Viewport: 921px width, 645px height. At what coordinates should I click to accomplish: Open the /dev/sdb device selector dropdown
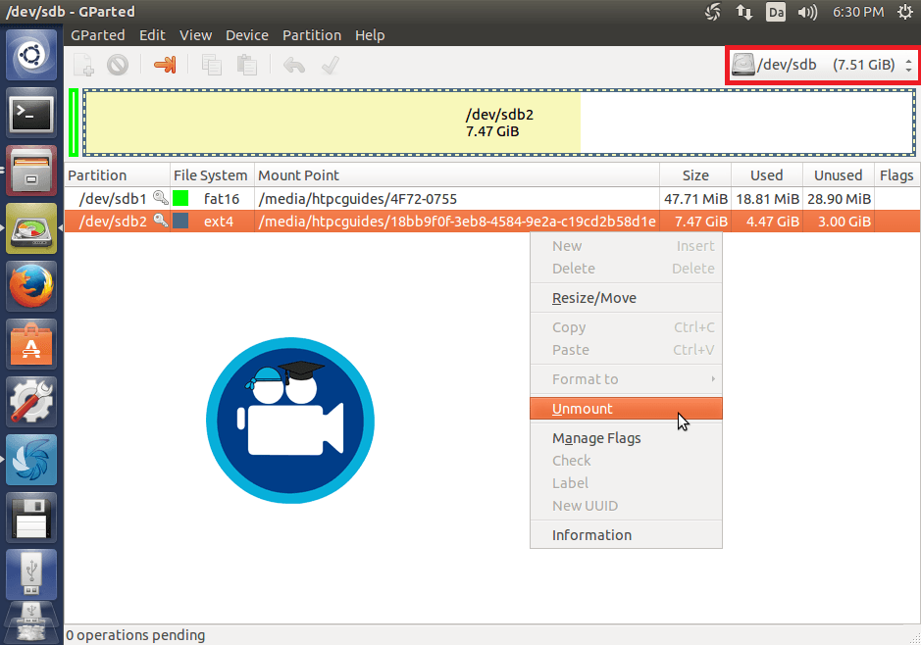[824, 65]
